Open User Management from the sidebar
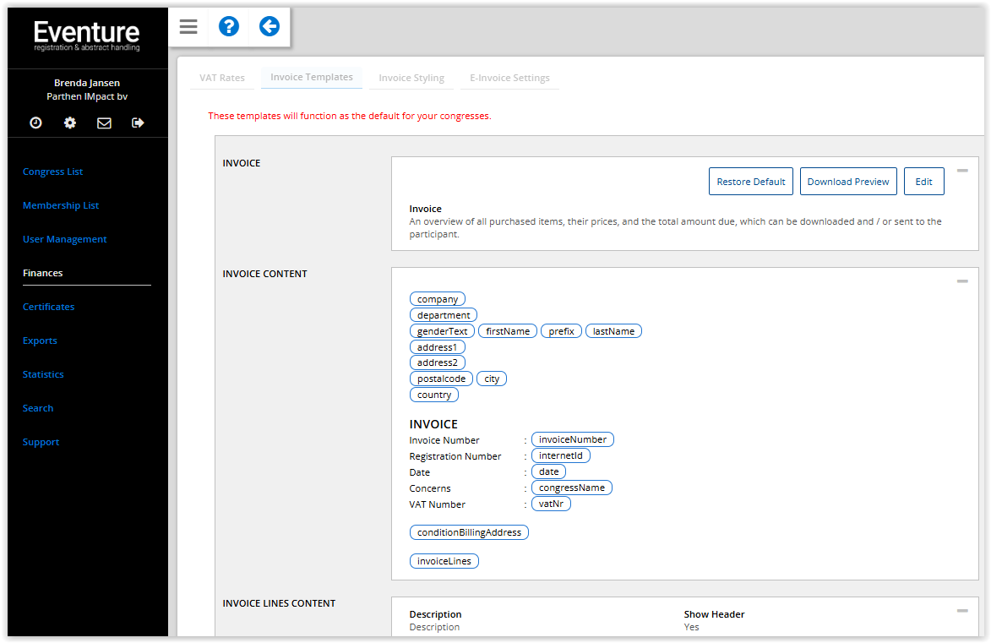This screenshot has height=643, width=991. click(x=65, y=239)
